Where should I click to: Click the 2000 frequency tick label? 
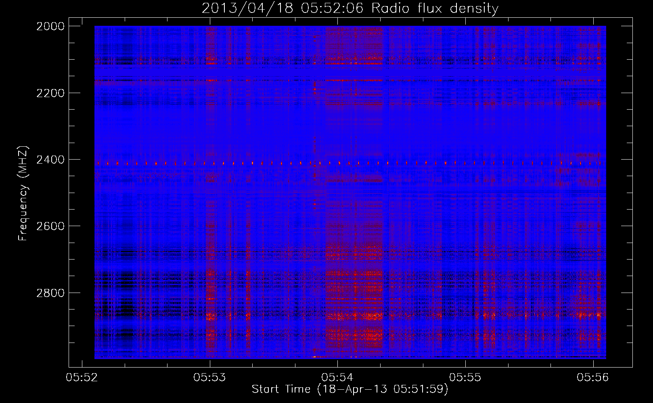pos(50,26)
